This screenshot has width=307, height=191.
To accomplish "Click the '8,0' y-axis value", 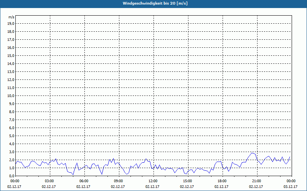I will pos(12,112).
